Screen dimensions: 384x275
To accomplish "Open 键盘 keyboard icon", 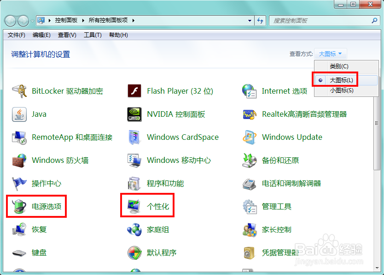I will click(x=19, y=253).
